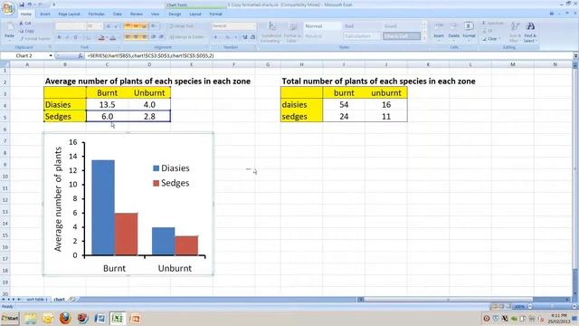Open PowerPoint from the taskbar
579x326 pixels.
click(135, 318)
